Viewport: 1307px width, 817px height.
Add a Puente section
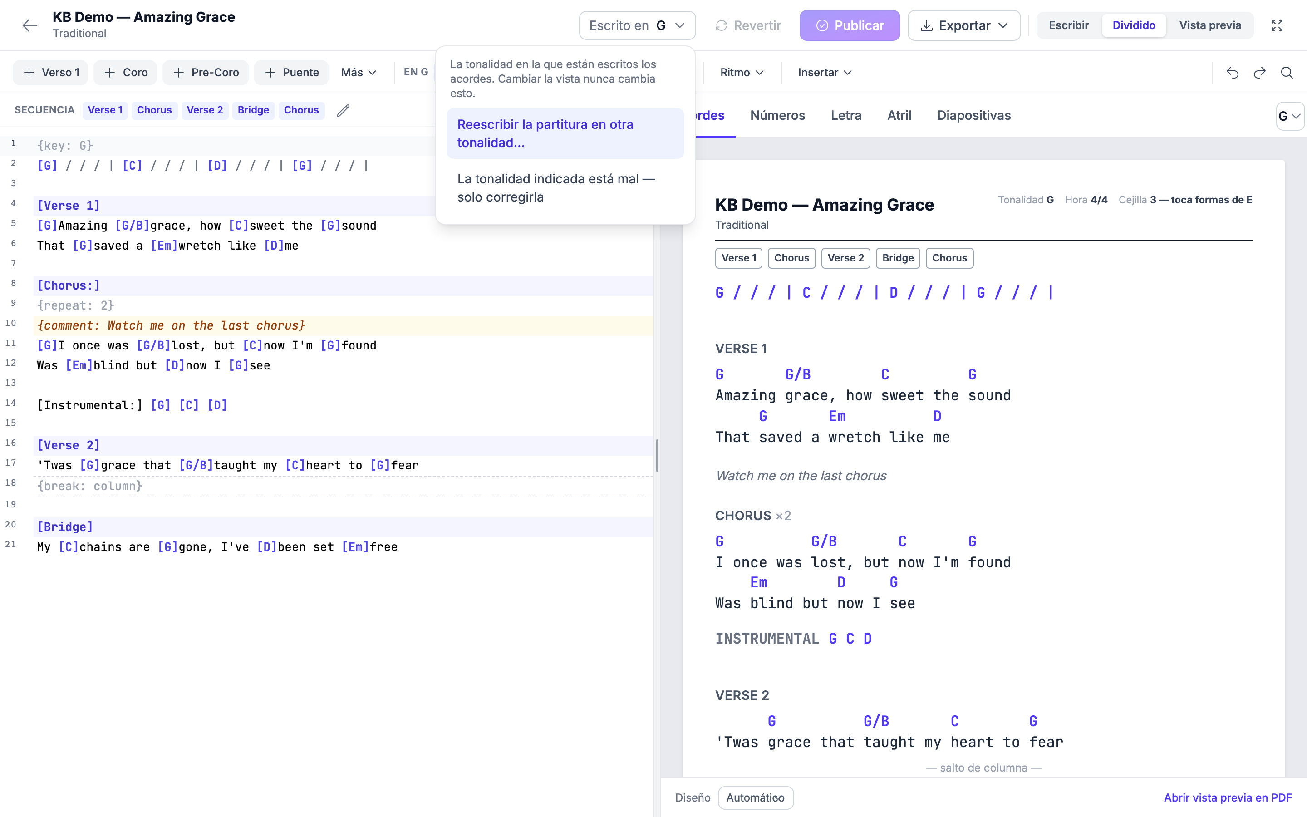292,73
